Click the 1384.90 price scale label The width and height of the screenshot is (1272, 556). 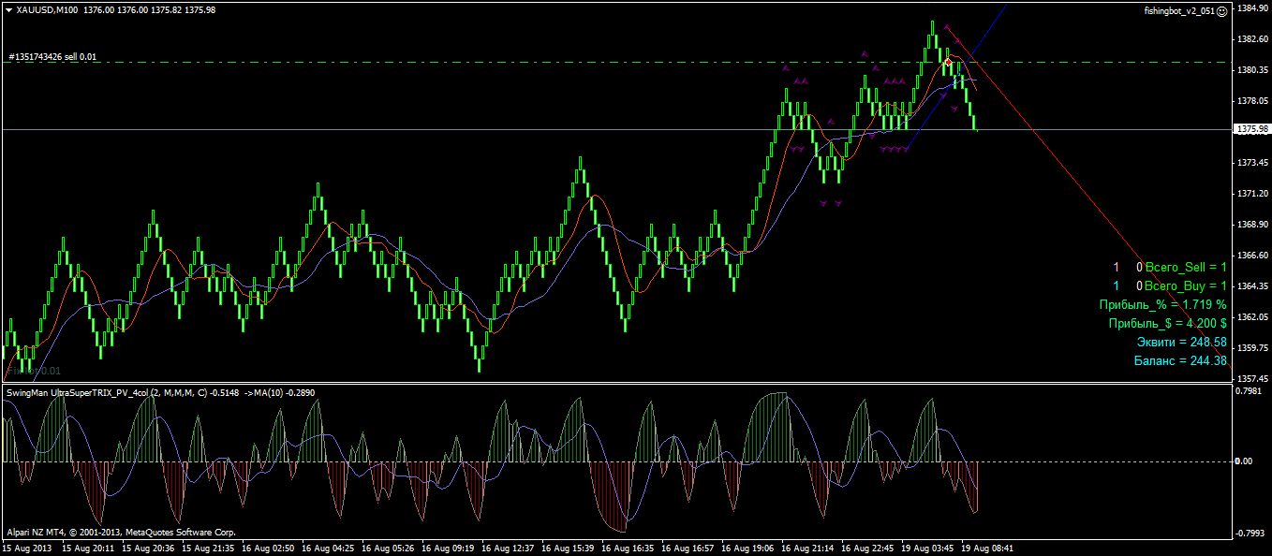[x=1251, y=8]
